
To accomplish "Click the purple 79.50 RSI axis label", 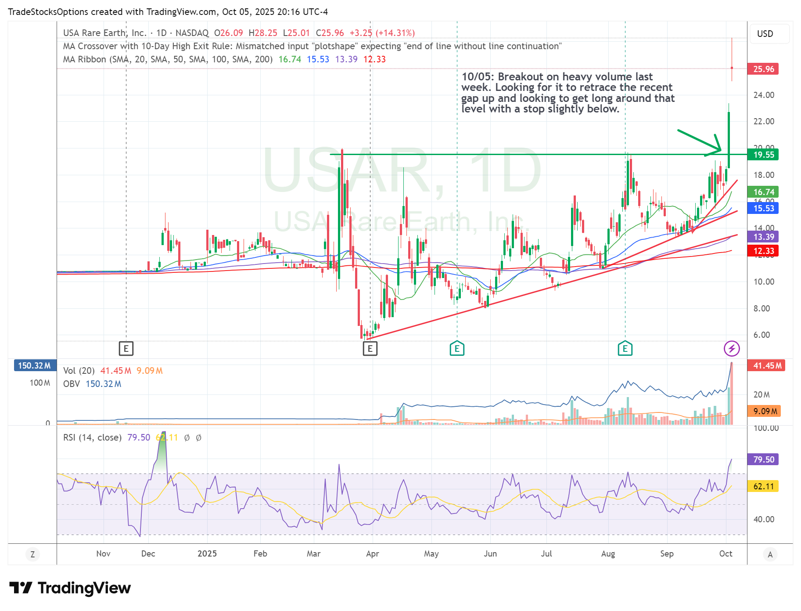I will 763,459.
